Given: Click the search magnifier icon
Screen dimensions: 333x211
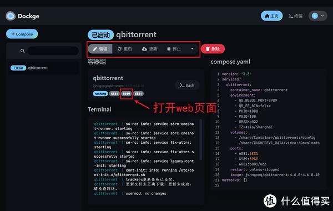Looking at the screenshot, I should pyautogui.click(x=23, y=51).
